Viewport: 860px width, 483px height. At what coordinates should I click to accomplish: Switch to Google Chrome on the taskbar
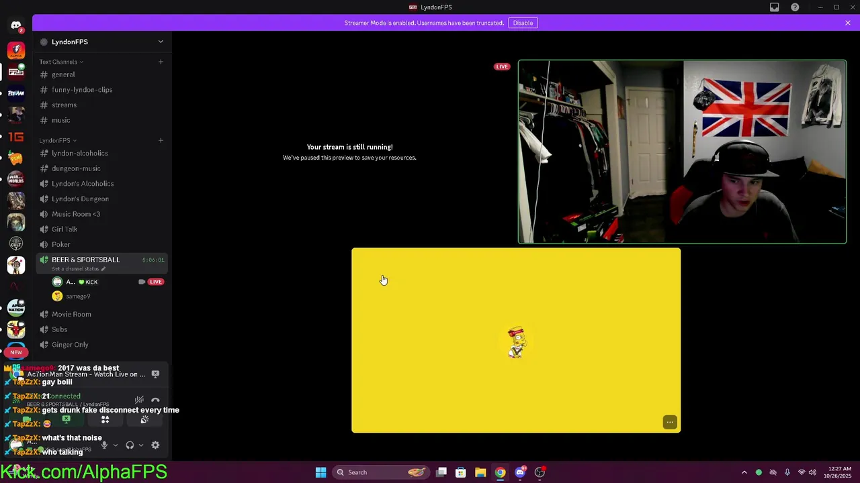click(500, 472)
